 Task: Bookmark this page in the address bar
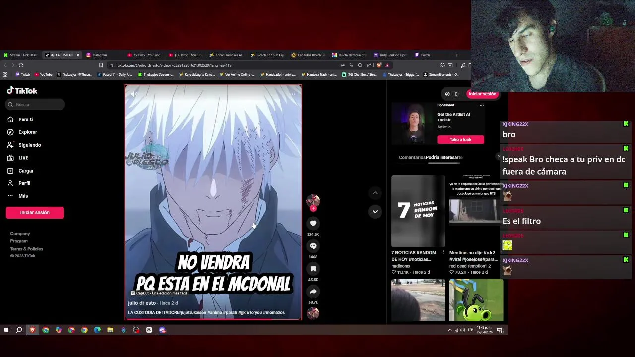click(101, 65)
